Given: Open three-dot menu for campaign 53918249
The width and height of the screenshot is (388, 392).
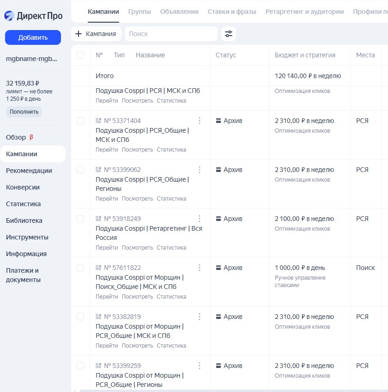Looking at the screenshot, I should point(200,219).
